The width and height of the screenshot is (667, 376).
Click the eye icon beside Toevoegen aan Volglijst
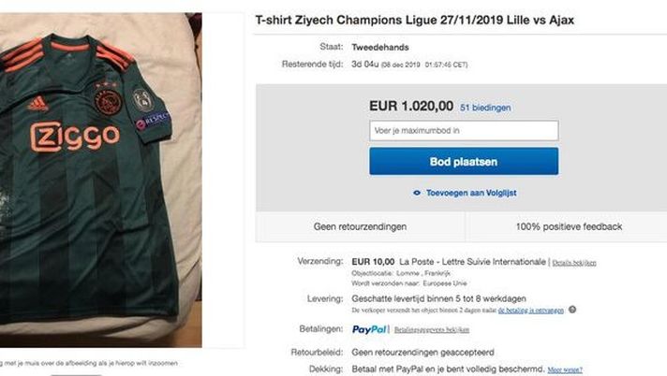pos(417,193)
